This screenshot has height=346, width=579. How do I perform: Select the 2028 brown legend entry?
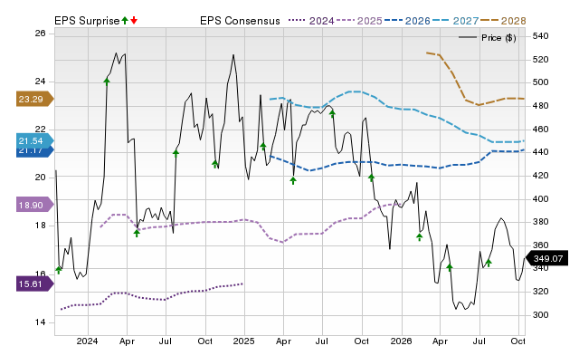(x=503, y=21)
